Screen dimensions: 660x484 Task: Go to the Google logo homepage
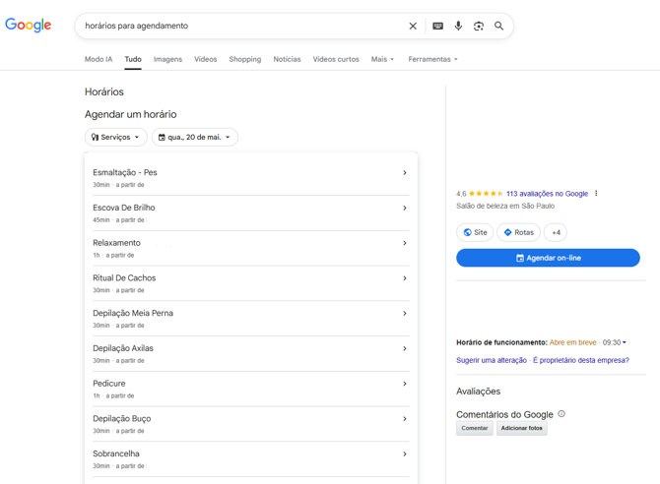pyautogui.click(x=29, y=25)
